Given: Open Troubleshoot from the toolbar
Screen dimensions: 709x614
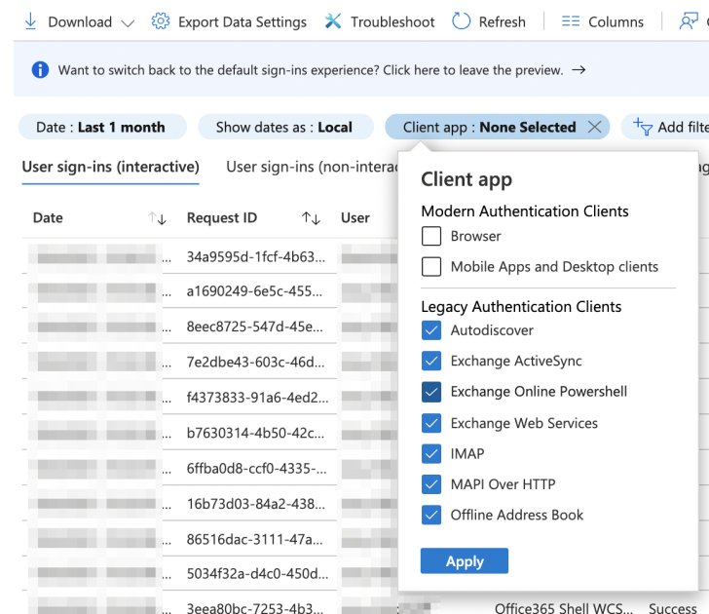Looking at the screenshot, I should pyautogui.click(x=380, y=21).
